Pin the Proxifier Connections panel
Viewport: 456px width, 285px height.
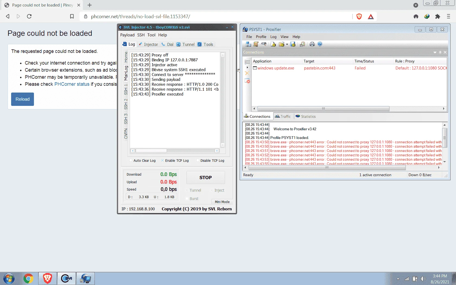click(x=440, y=52)
